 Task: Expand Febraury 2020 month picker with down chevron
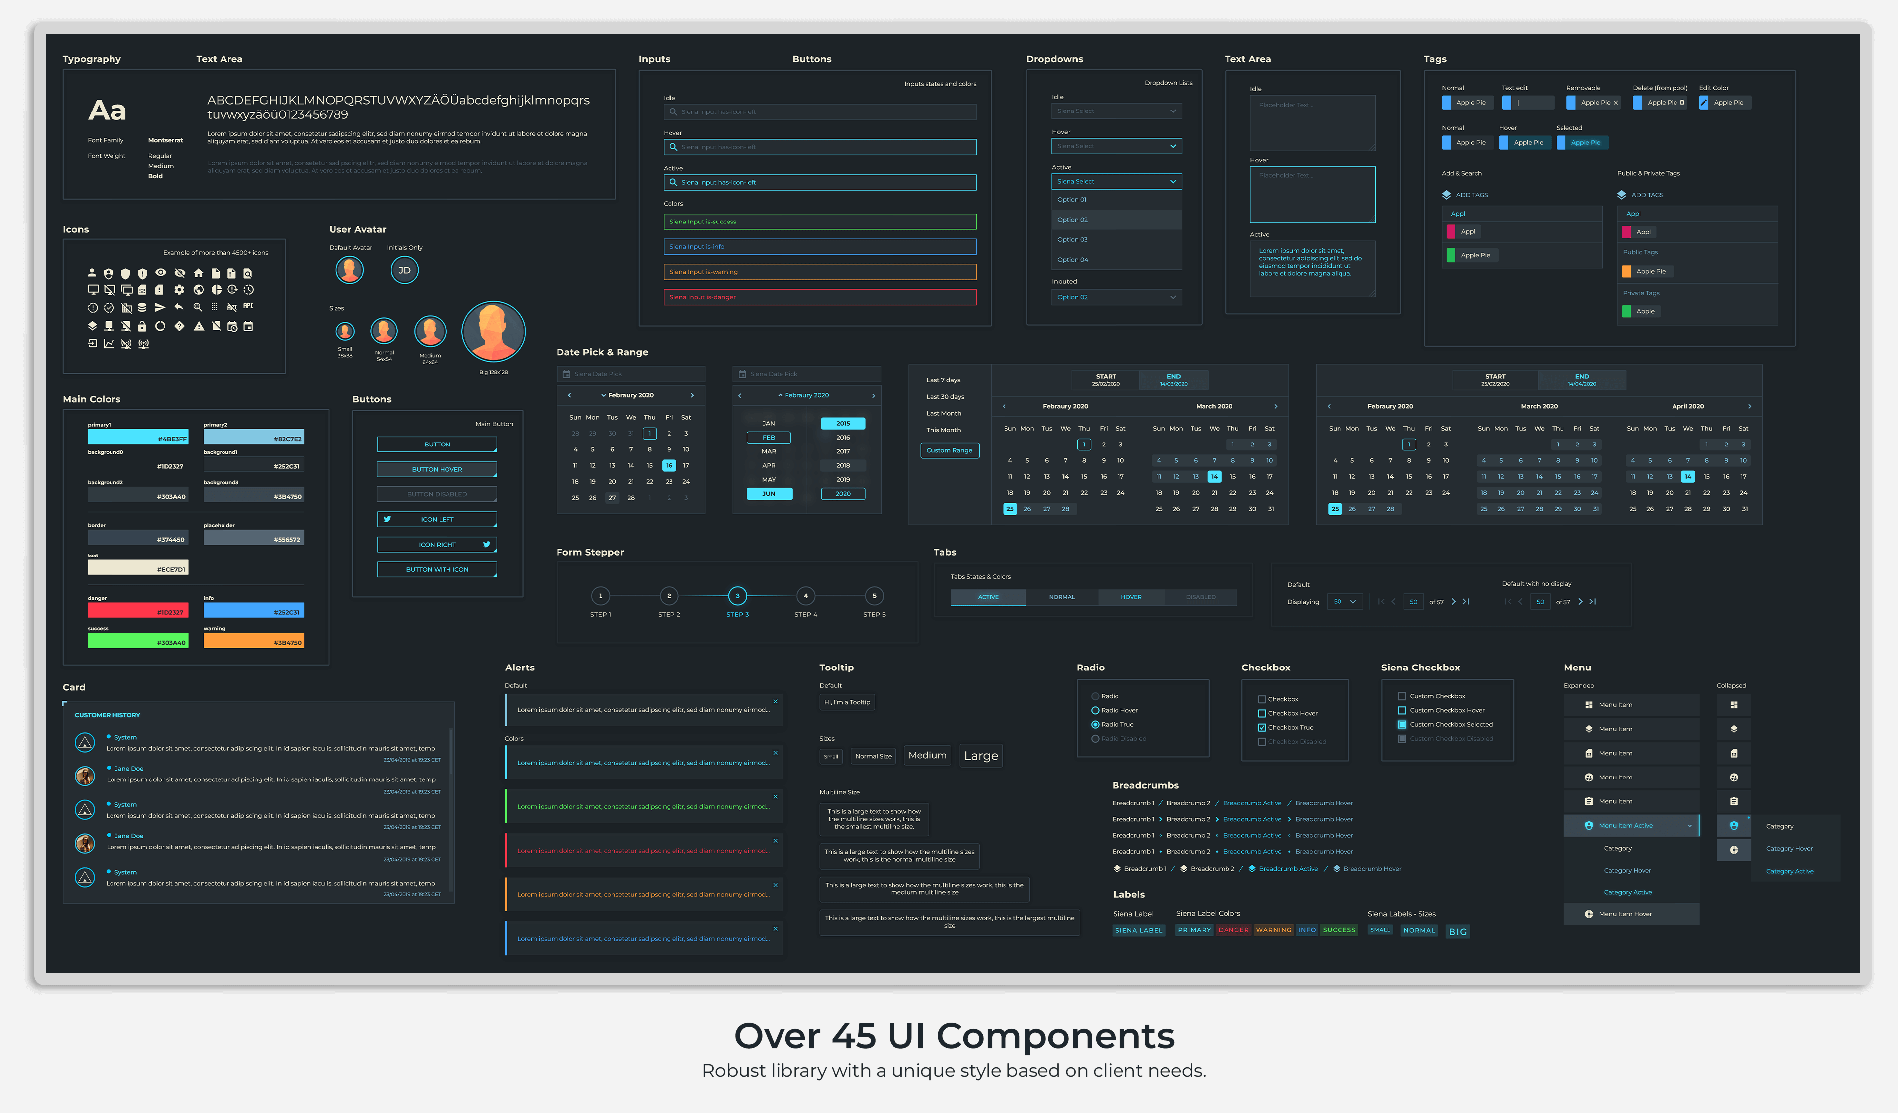[x=603, y=395]
